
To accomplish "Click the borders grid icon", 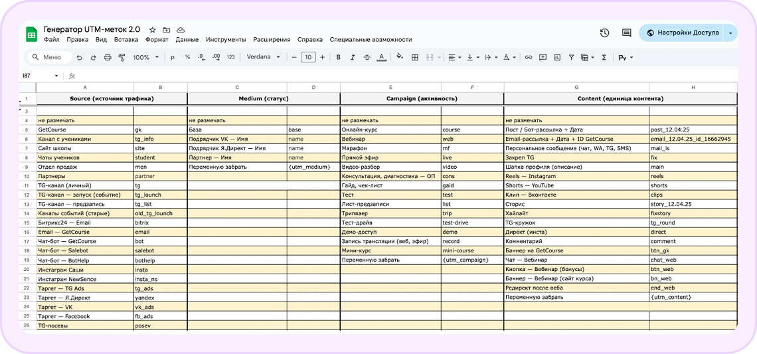I will click(415, 58).
